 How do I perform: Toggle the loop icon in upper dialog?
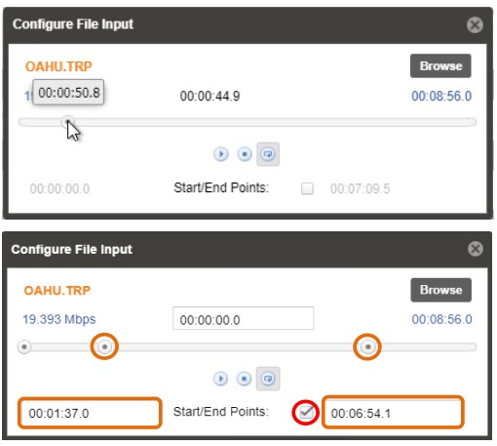pyautogui.click(x=268, y=154)
